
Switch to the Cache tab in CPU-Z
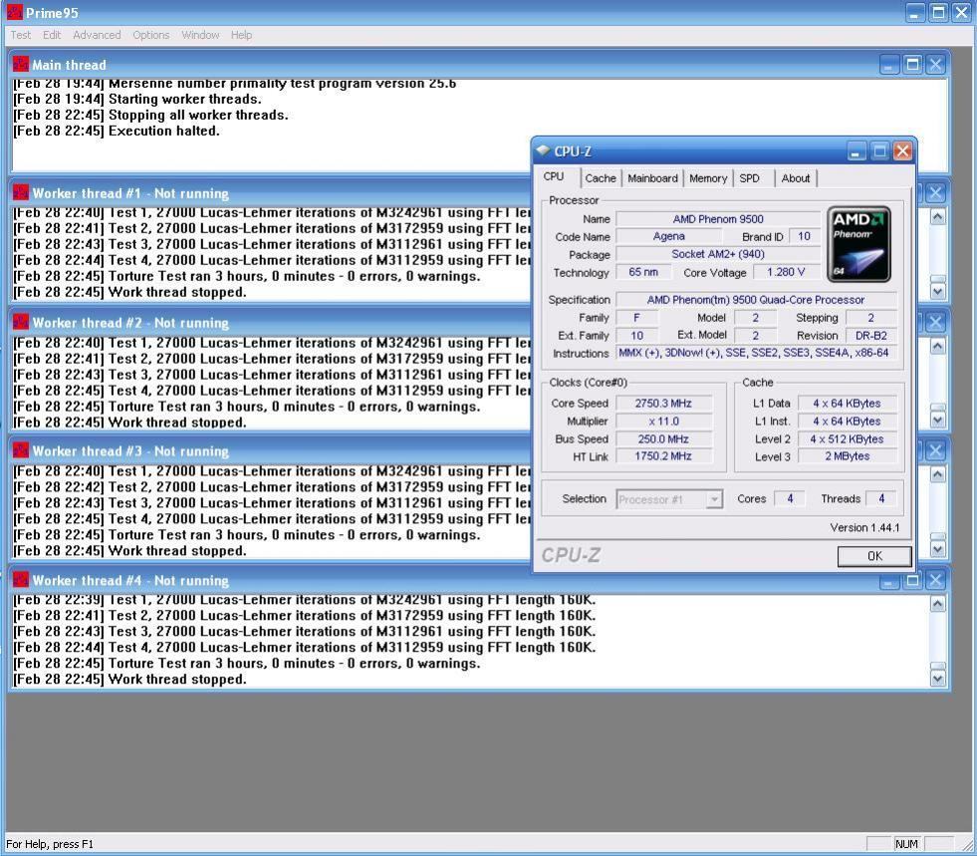600,178
